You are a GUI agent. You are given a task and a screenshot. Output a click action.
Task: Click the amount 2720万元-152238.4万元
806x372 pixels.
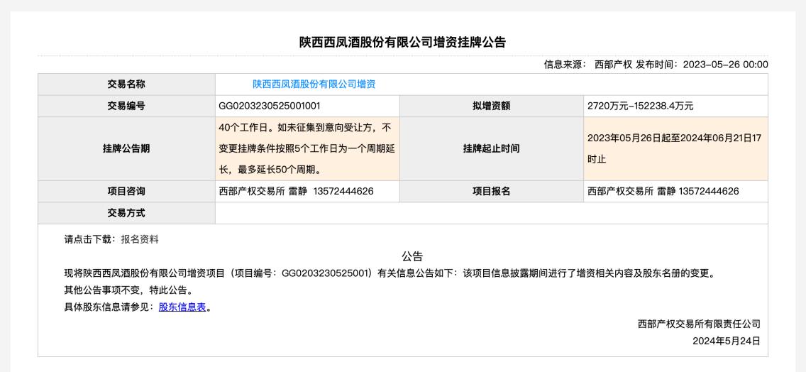click(641, 106)
